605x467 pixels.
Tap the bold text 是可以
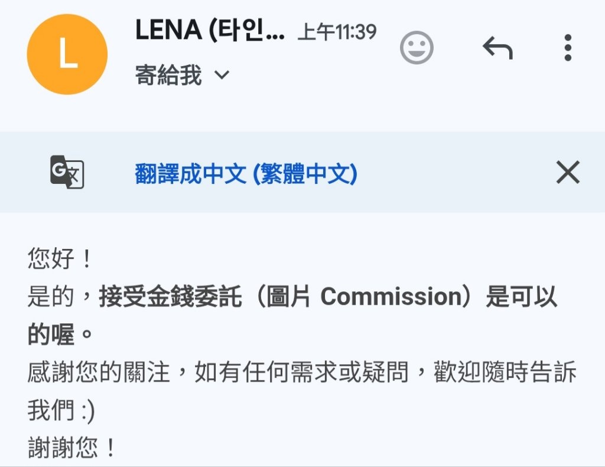click(521, 296)
